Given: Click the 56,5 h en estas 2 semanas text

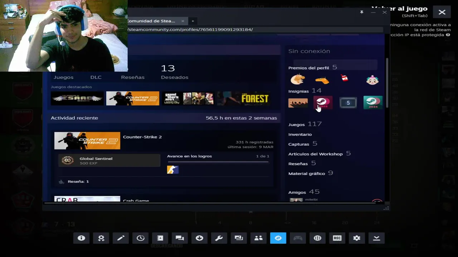Looking at the screenshot, I should click(x=241, y=118).
